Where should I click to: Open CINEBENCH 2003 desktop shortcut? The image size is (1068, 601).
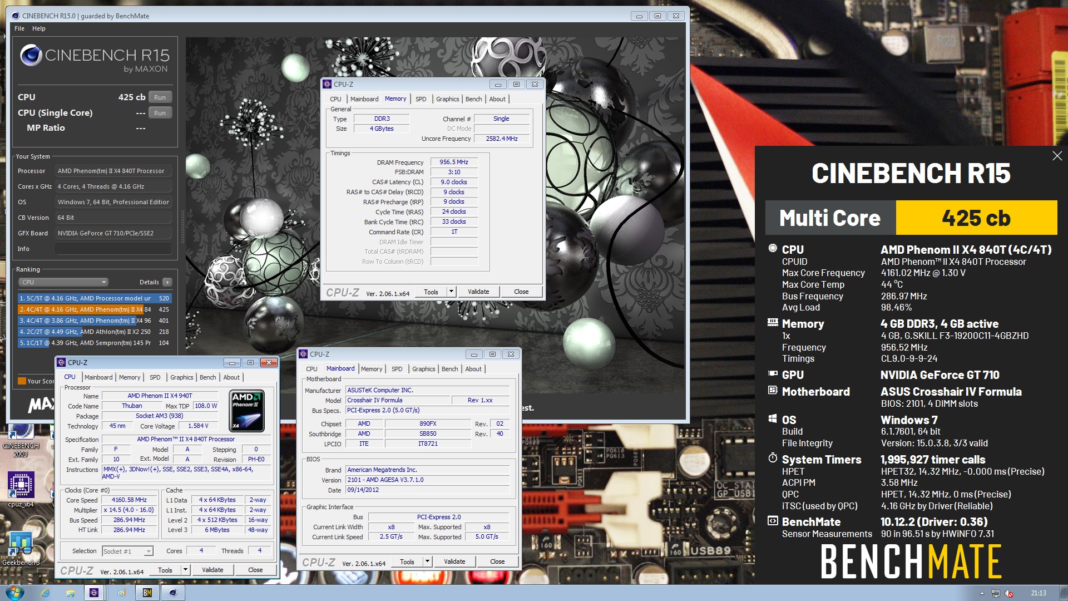click(21, 440)
